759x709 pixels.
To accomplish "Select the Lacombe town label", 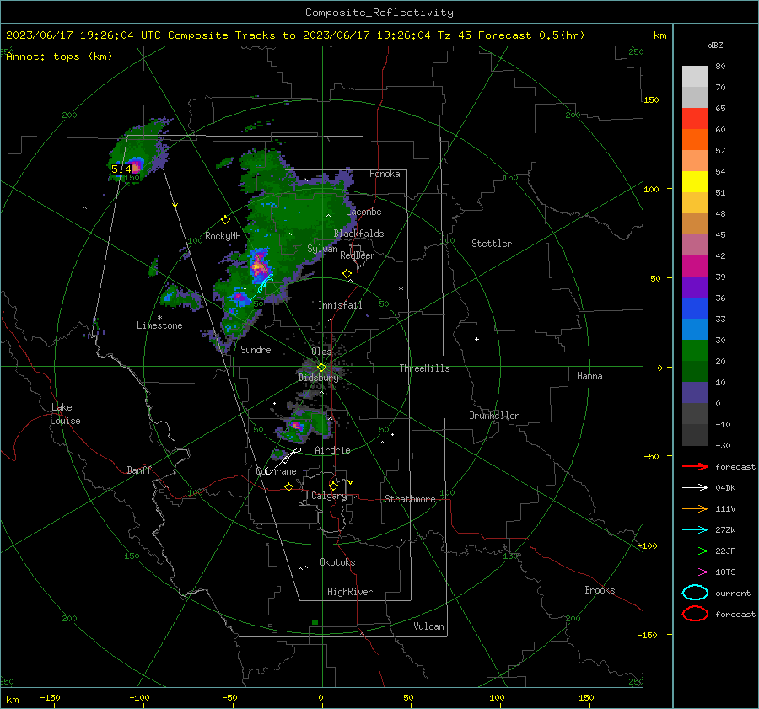I will (x=363, y=212).
